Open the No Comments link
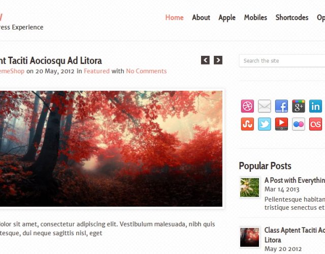The width and height of the screenshot is (325, 254). coord(146,71)
